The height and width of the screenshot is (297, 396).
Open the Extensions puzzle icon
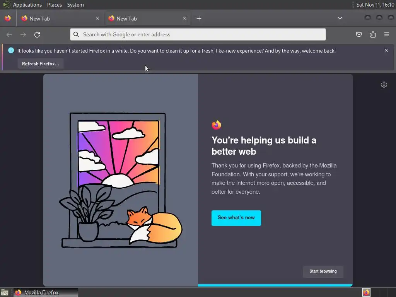[x=373, y=34]
